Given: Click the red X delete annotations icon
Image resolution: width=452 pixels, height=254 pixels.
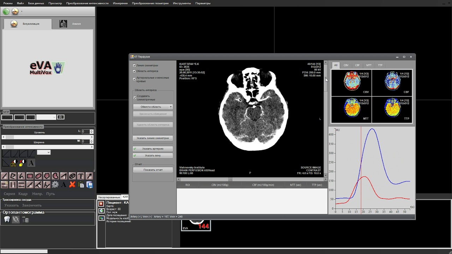Looking at the screenshot, I should tap(72, 184).
